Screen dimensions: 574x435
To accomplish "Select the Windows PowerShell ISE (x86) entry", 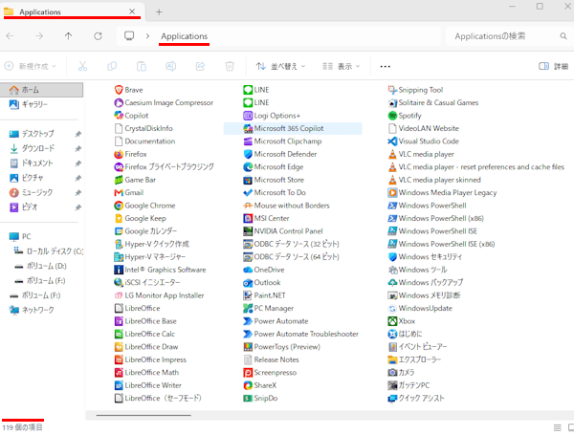I will 441,244.
